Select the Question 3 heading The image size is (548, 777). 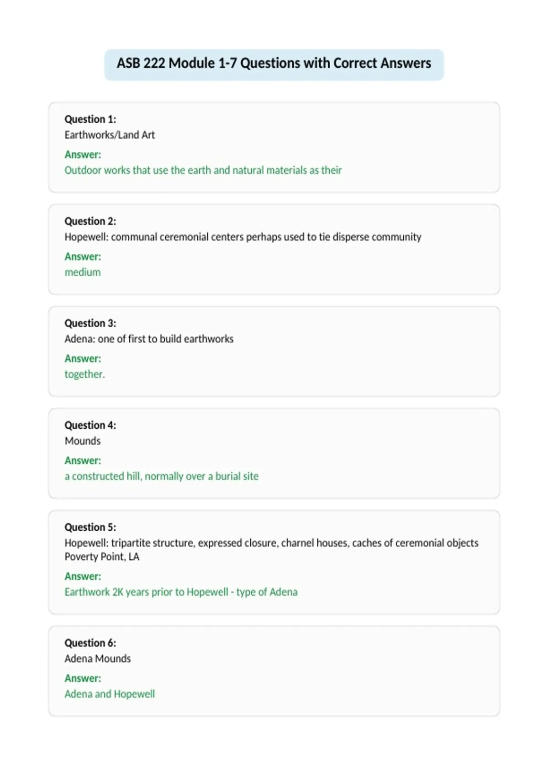click(x=90, y=323)
